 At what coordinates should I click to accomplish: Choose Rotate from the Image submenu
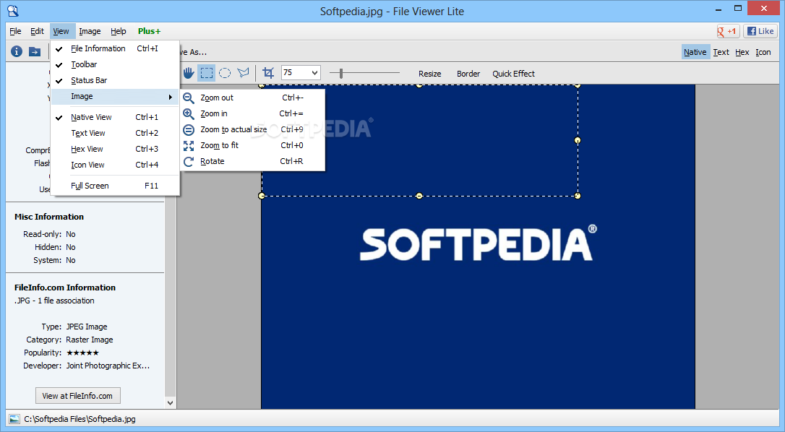253,162
